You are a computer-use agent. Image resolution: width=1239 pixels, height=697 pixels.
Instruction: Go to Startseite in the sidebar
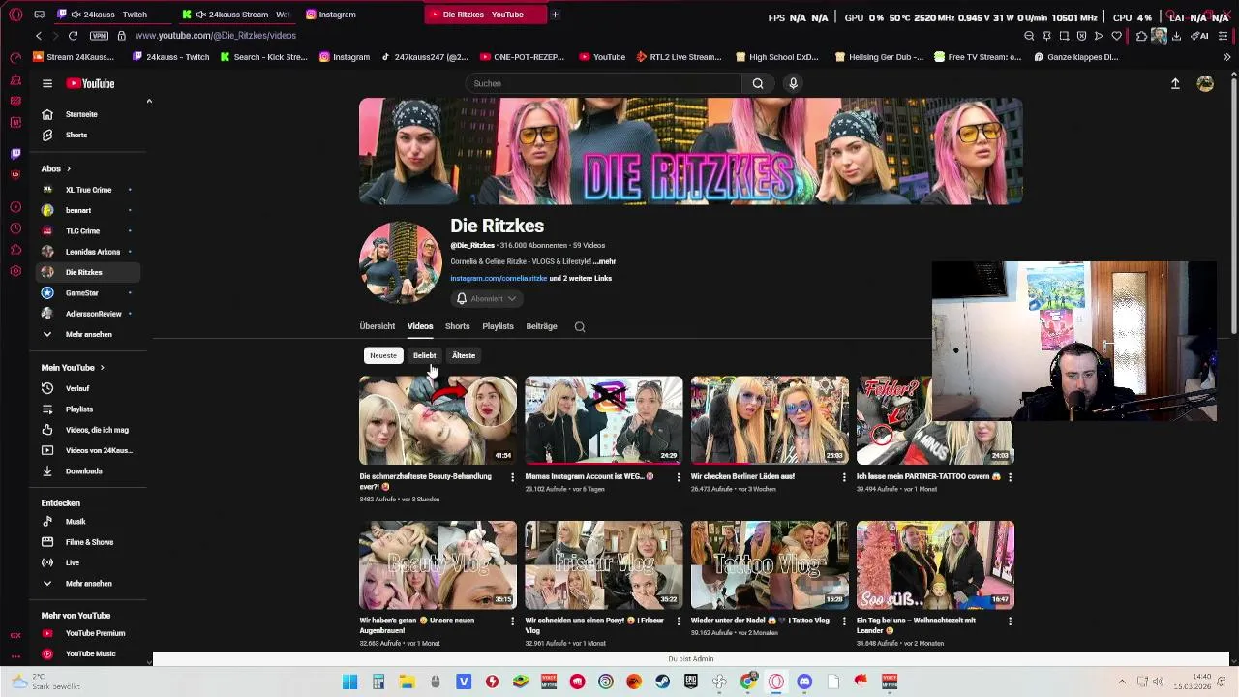click(81, 114)
